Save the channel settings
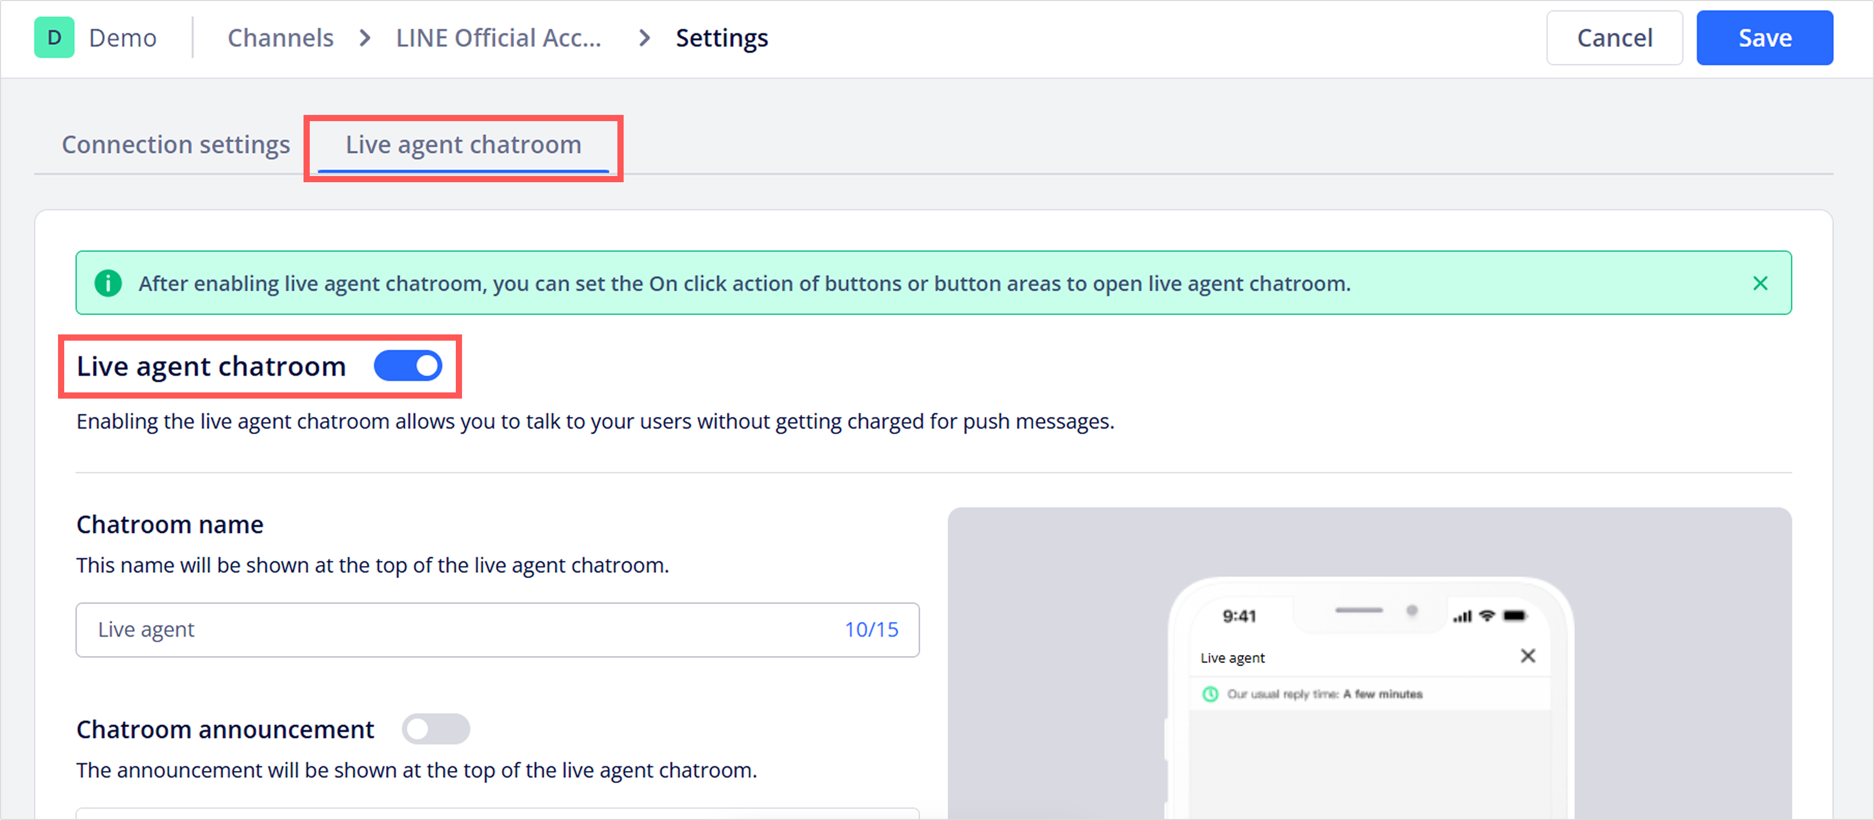Screen dimensions: 1874x820 click(x=1764, y=38)
